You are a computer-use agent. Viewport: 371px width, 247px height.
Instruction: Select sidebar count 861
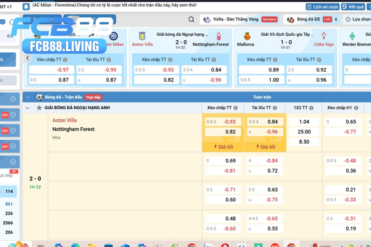[9, 204]
